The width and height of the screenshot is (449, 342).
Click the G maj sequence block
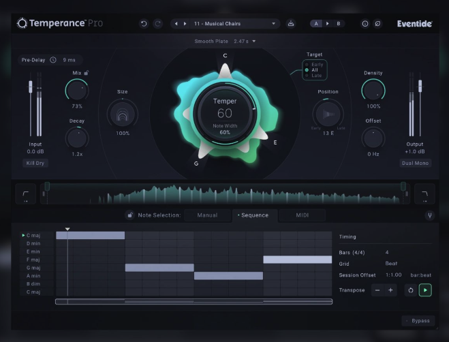tap(159, 268)
